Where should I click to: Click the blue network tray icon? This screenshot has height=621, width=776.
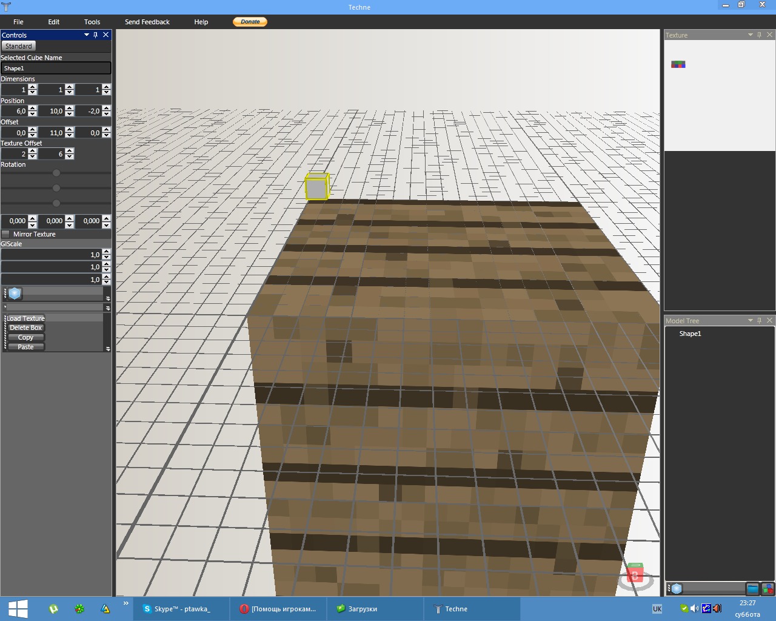(706, 608)
